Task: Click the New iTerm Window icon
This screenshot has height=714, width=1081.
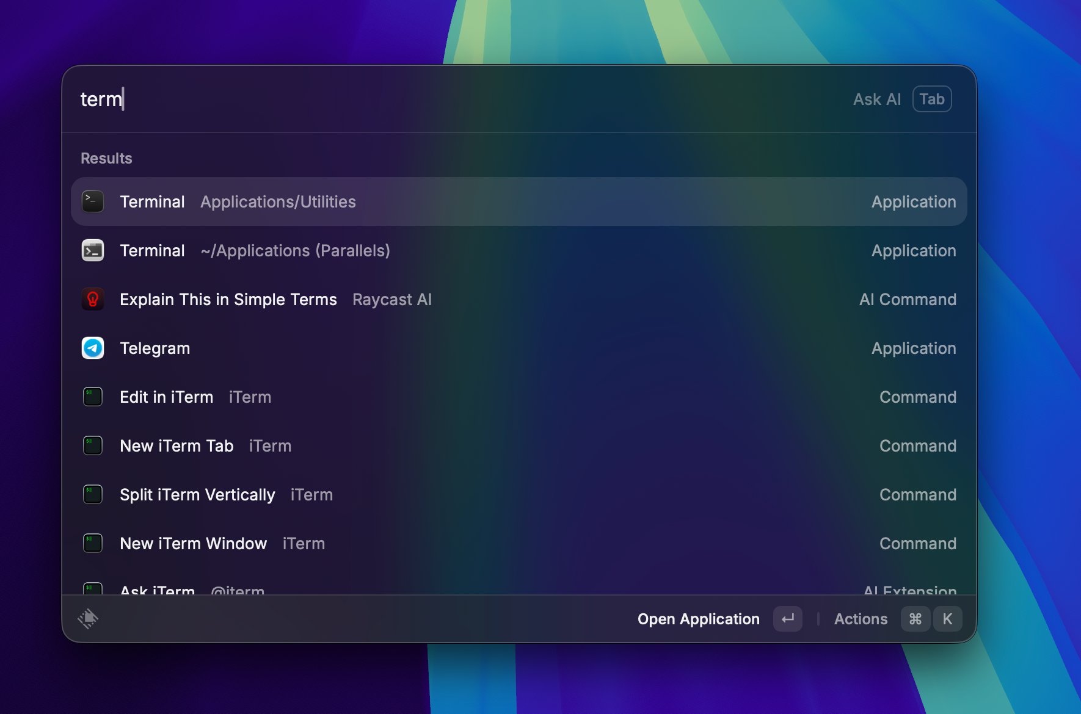Action: [93, 543]
